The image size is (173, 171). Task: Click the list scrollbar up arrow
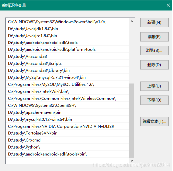pos(132,21)
